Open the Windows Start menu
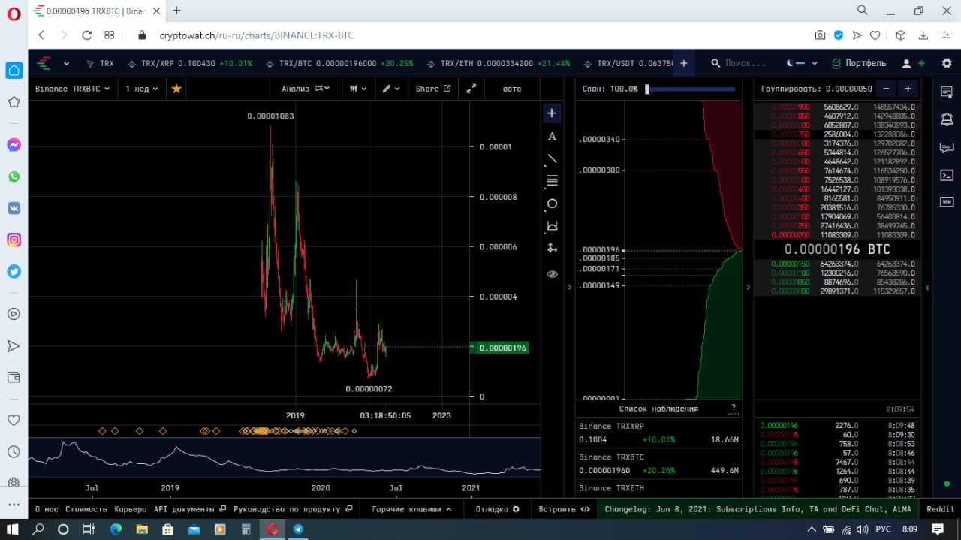The height and width of the screenshot is (540, 961). point(13,529)
